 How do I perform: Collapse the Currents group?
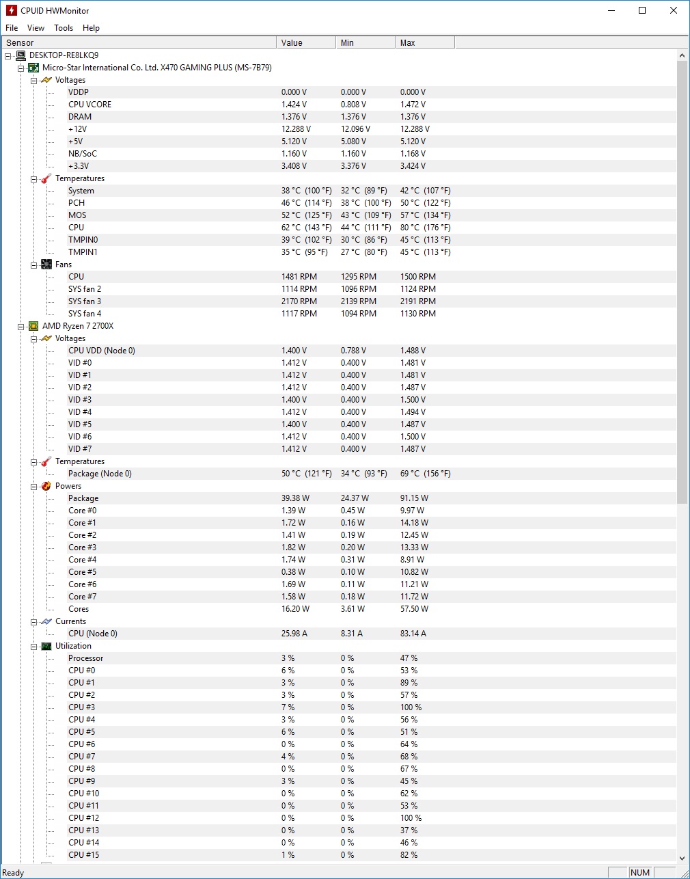tap(34, 621)
